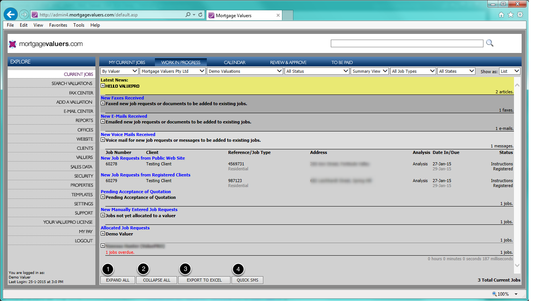Close the Mortgage Valuers browser tab
Image resolution: width=538 pixels, height=301 pixels.
tap(278, 16)
